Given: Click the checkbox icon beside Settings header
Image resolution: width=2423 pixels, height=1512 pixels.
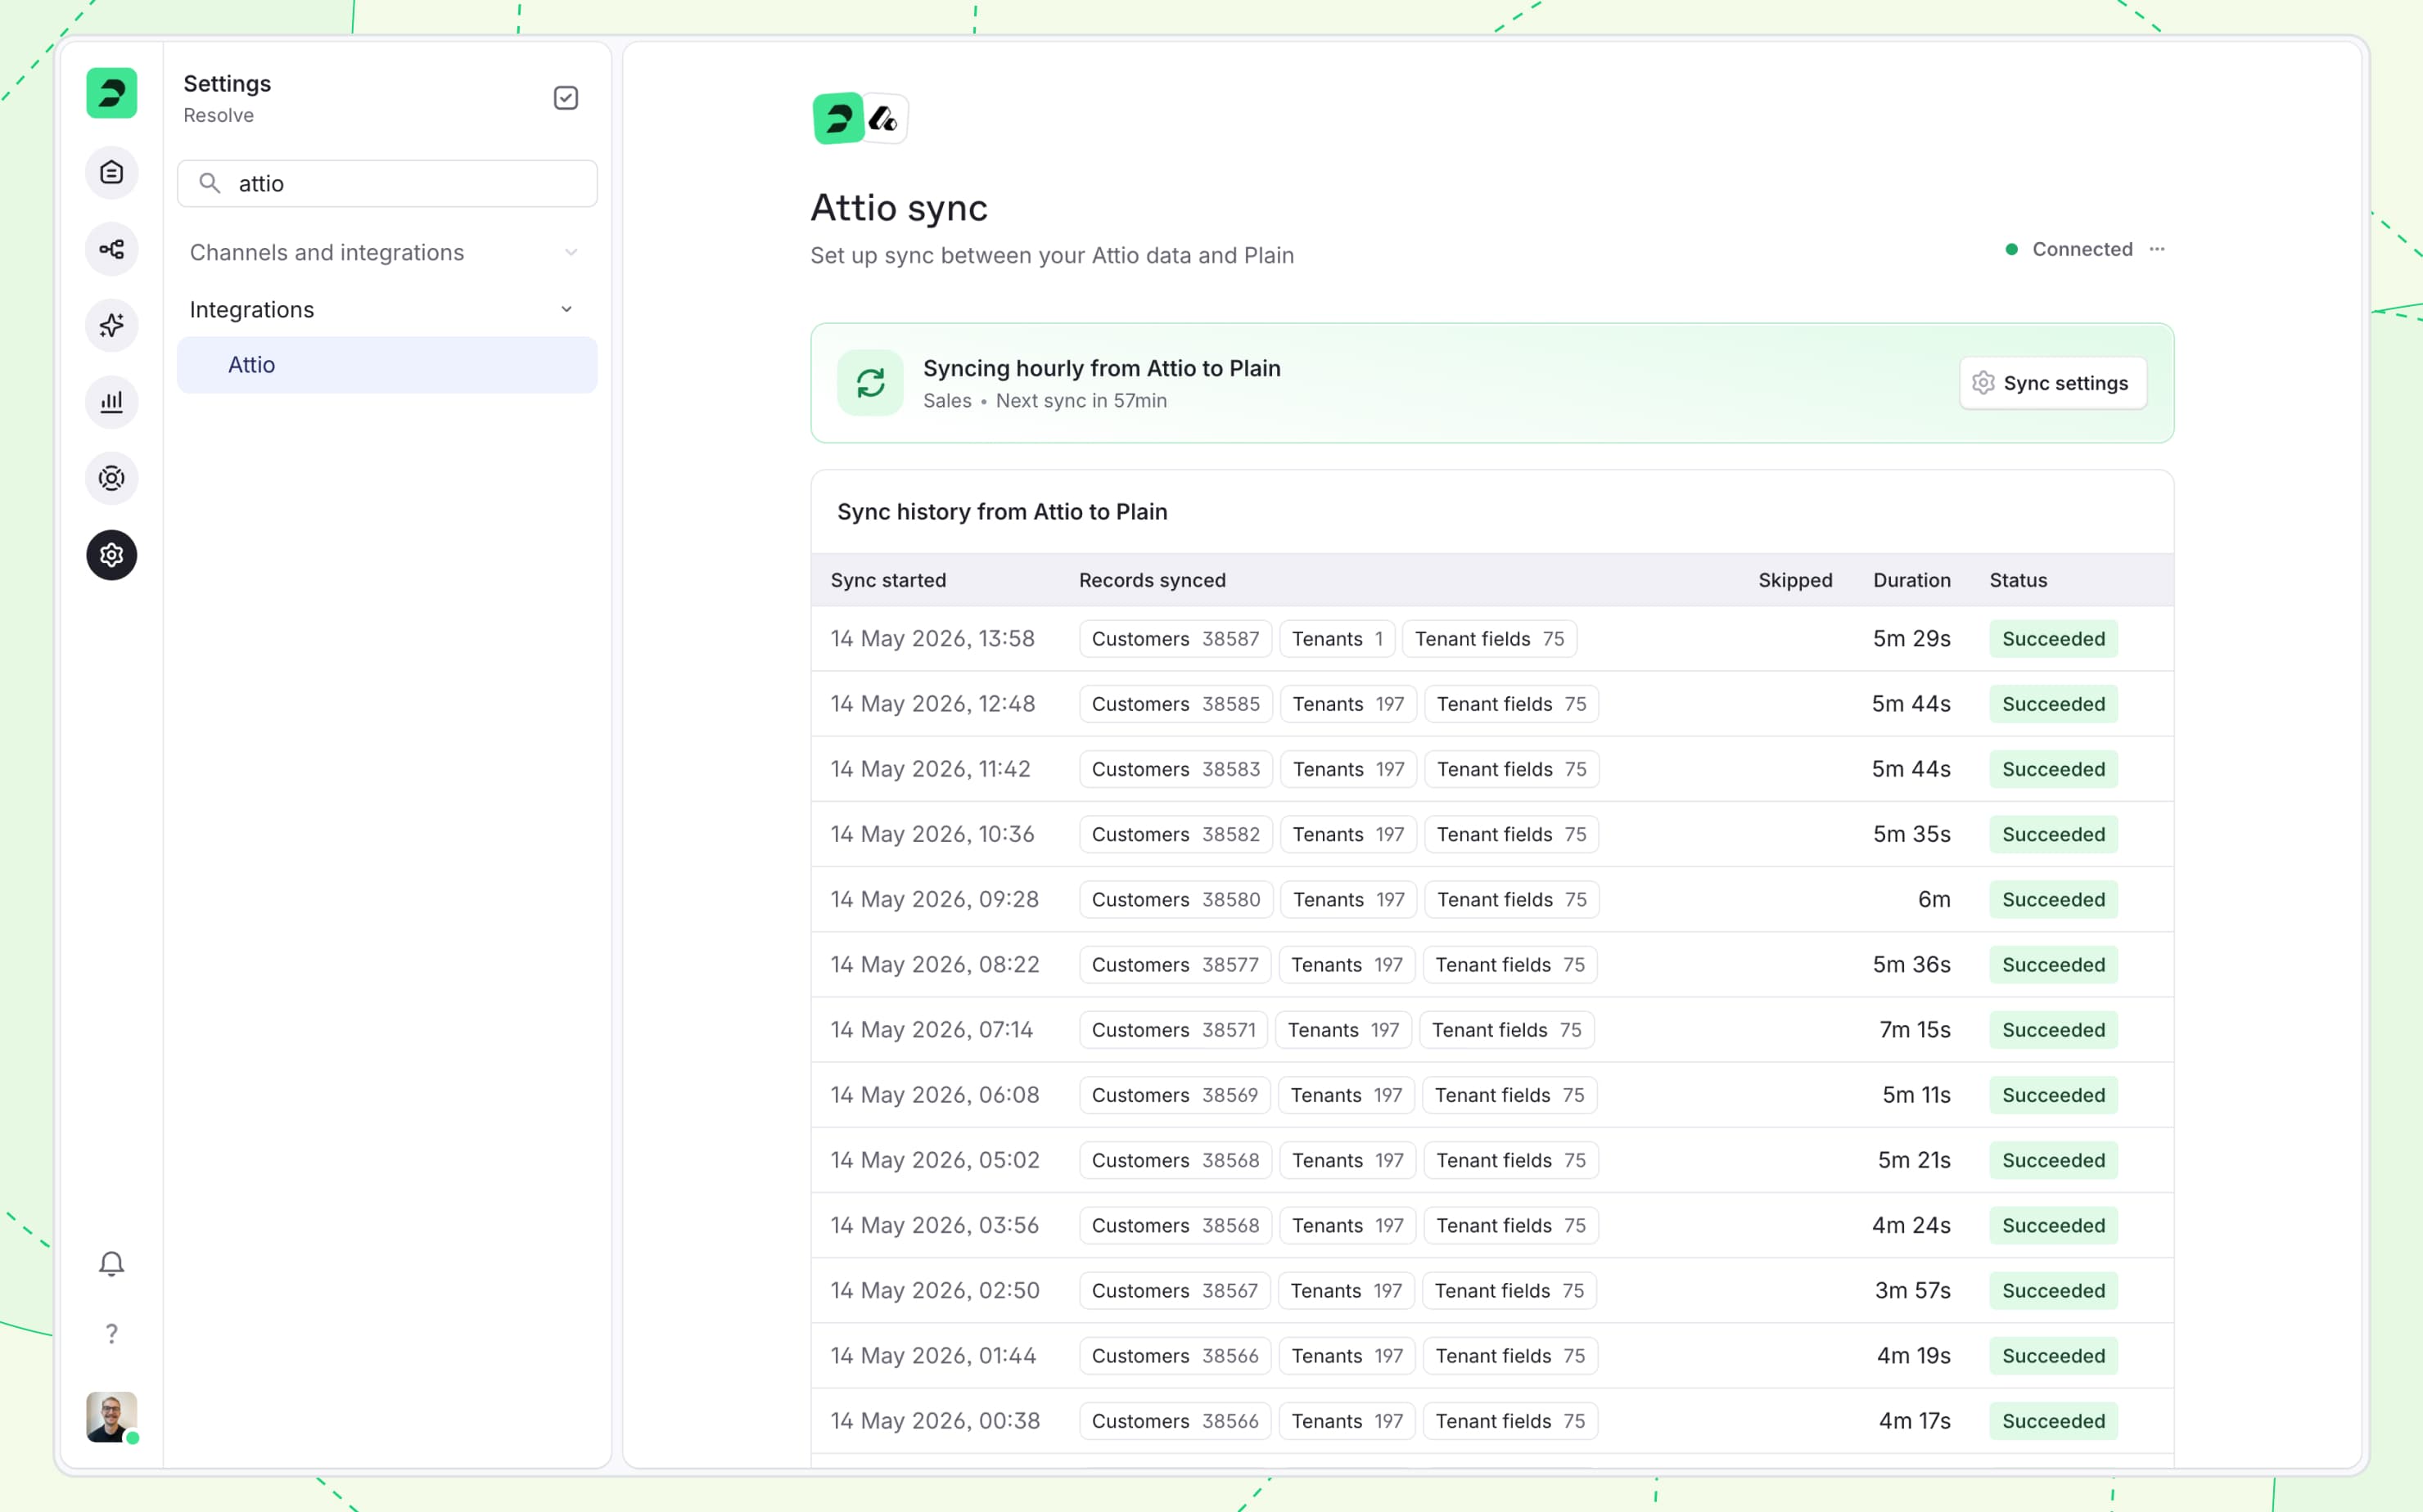Looking at the screenshot, I should (x=566, y=98).
